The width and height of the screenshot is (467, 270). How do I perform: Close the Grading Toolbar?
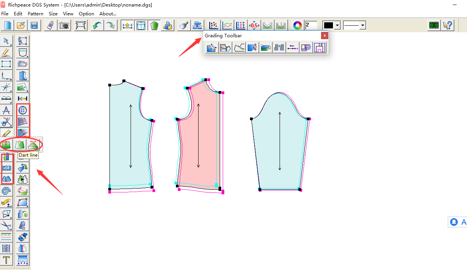(x=325, y=35)
